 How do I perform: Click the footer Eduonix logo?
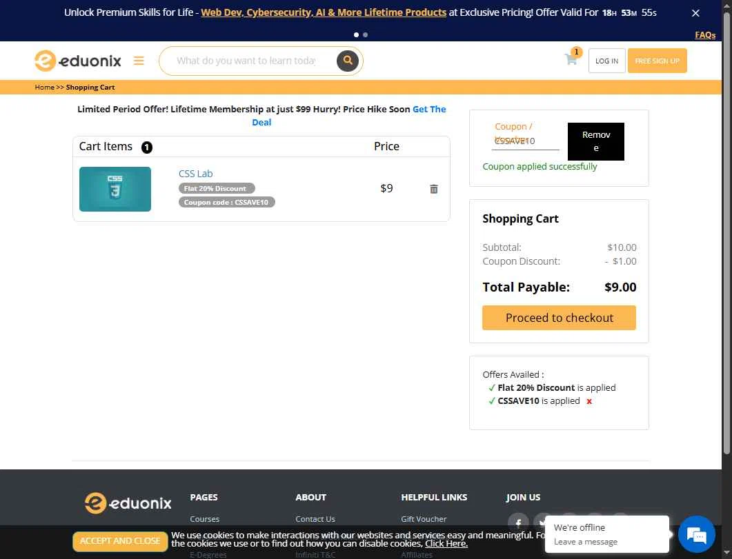click(128, 503)
